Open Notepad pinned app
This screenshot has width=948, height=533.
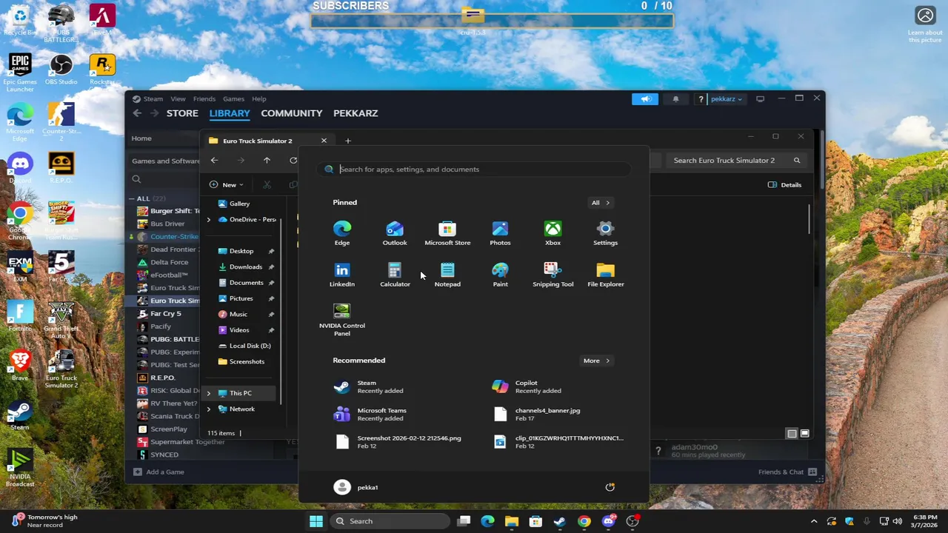tap(447, 275)
